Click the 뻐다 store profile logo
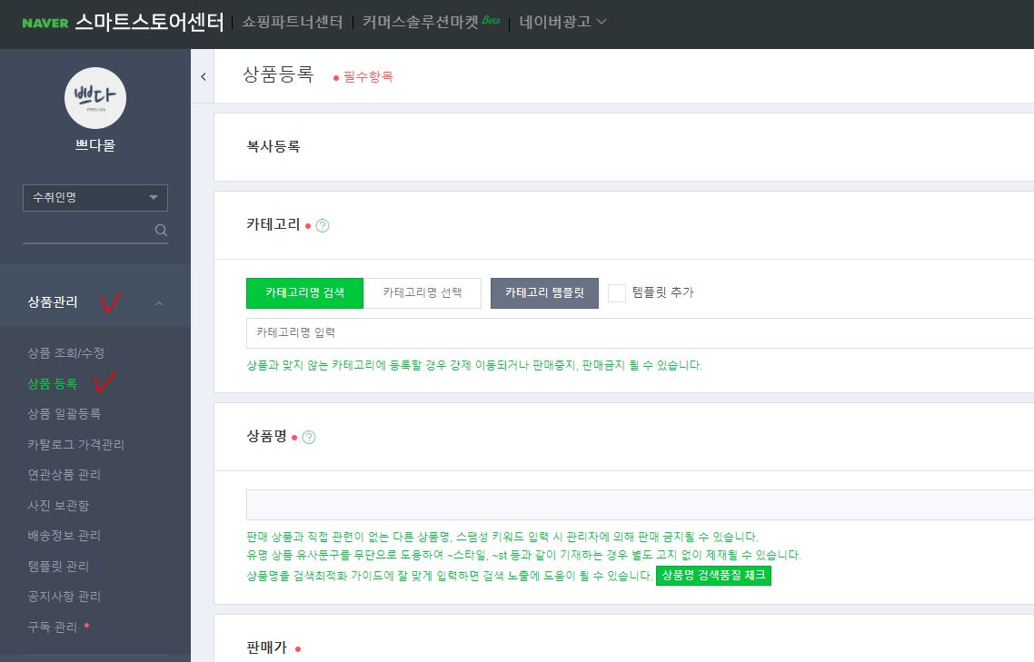The image size is (1034, 662). coord(95,98)
